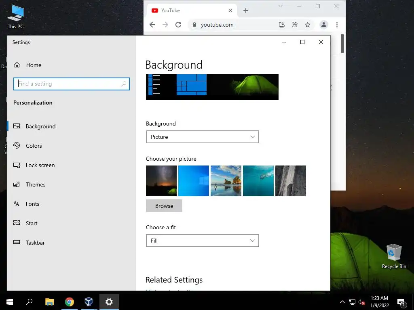Minimize the Settings window
The image size is (414, 310).
(x=284, y=42)
